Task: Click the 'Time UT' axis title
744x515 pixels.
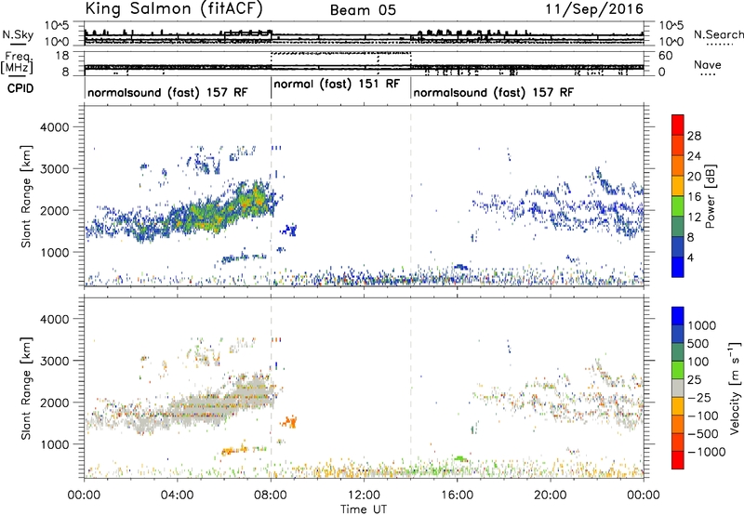Action: (364, 508)
